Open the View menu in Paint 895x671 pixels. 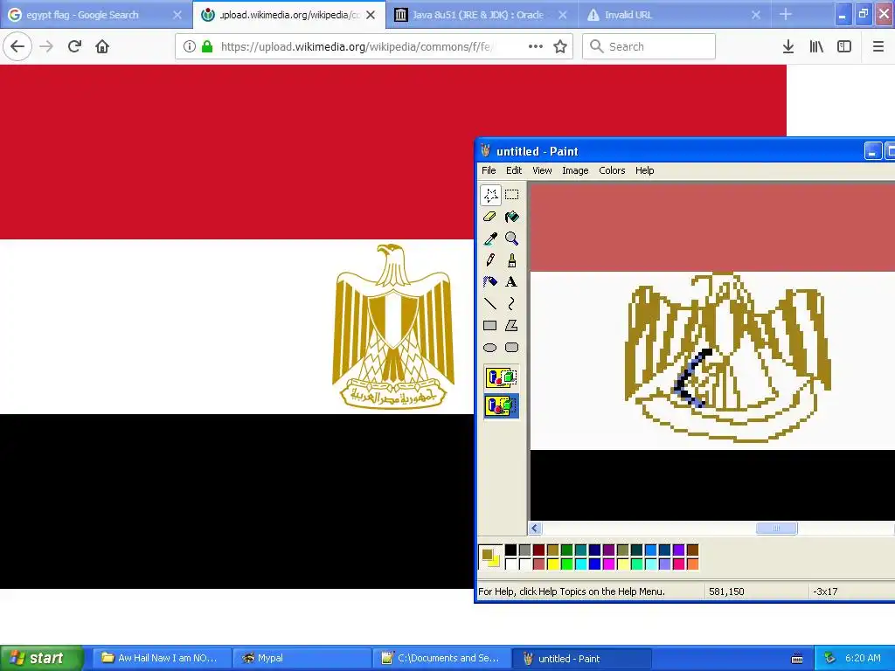coord(542,170)
